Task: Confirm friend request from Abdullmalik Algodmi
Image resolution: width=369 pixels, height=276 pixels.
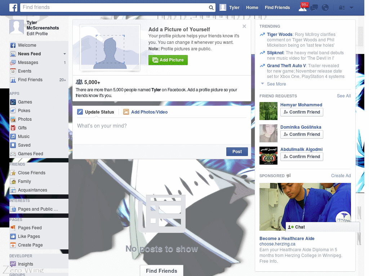Action: (302, 157)
